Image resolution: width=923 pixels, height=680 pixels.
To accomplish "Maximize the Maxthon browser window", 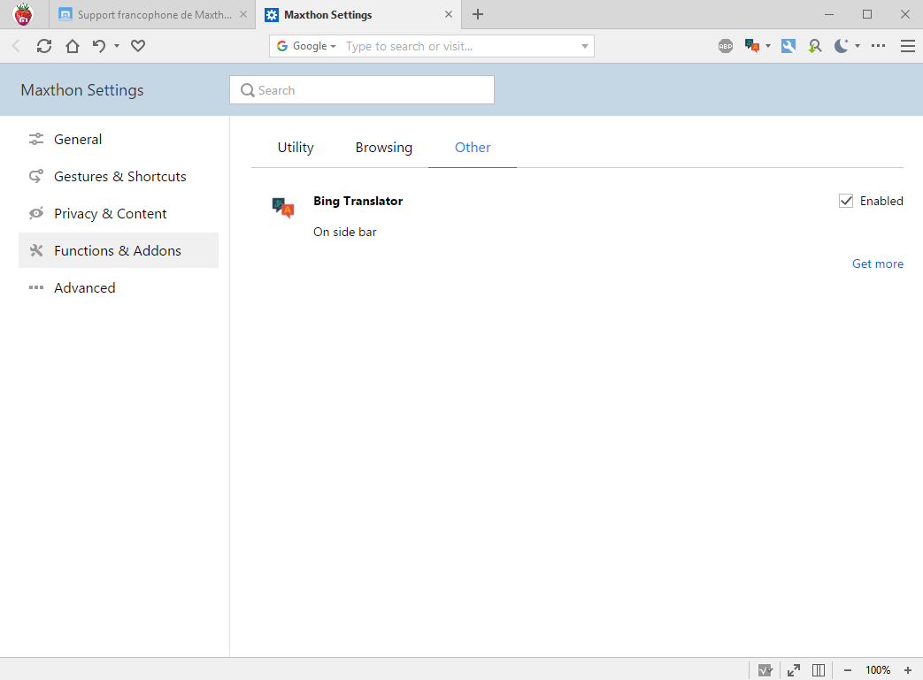I will coord(867,14).
